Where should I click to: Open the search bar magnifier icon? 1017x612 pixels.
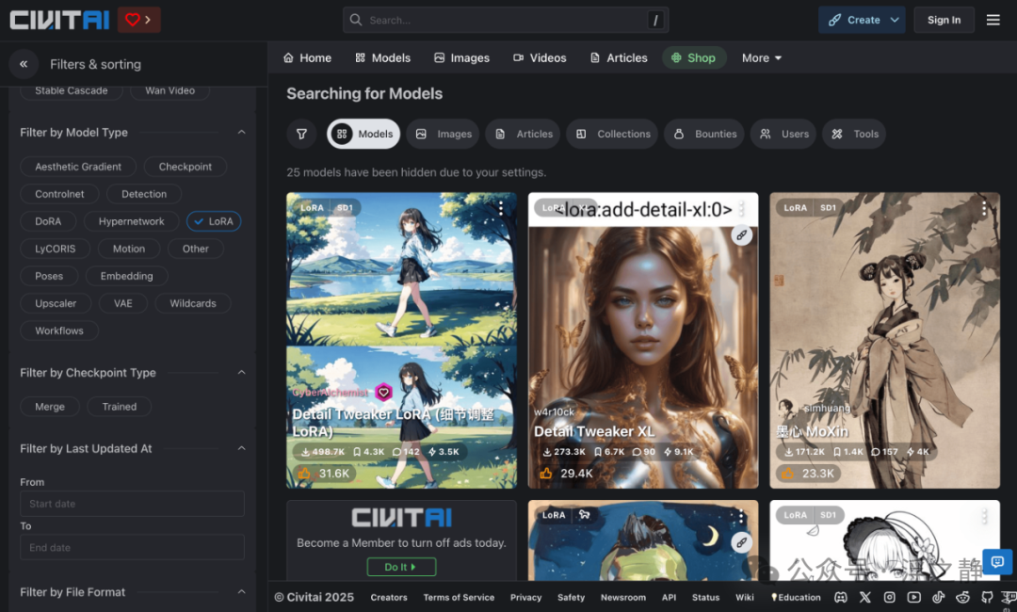point(355,20)
